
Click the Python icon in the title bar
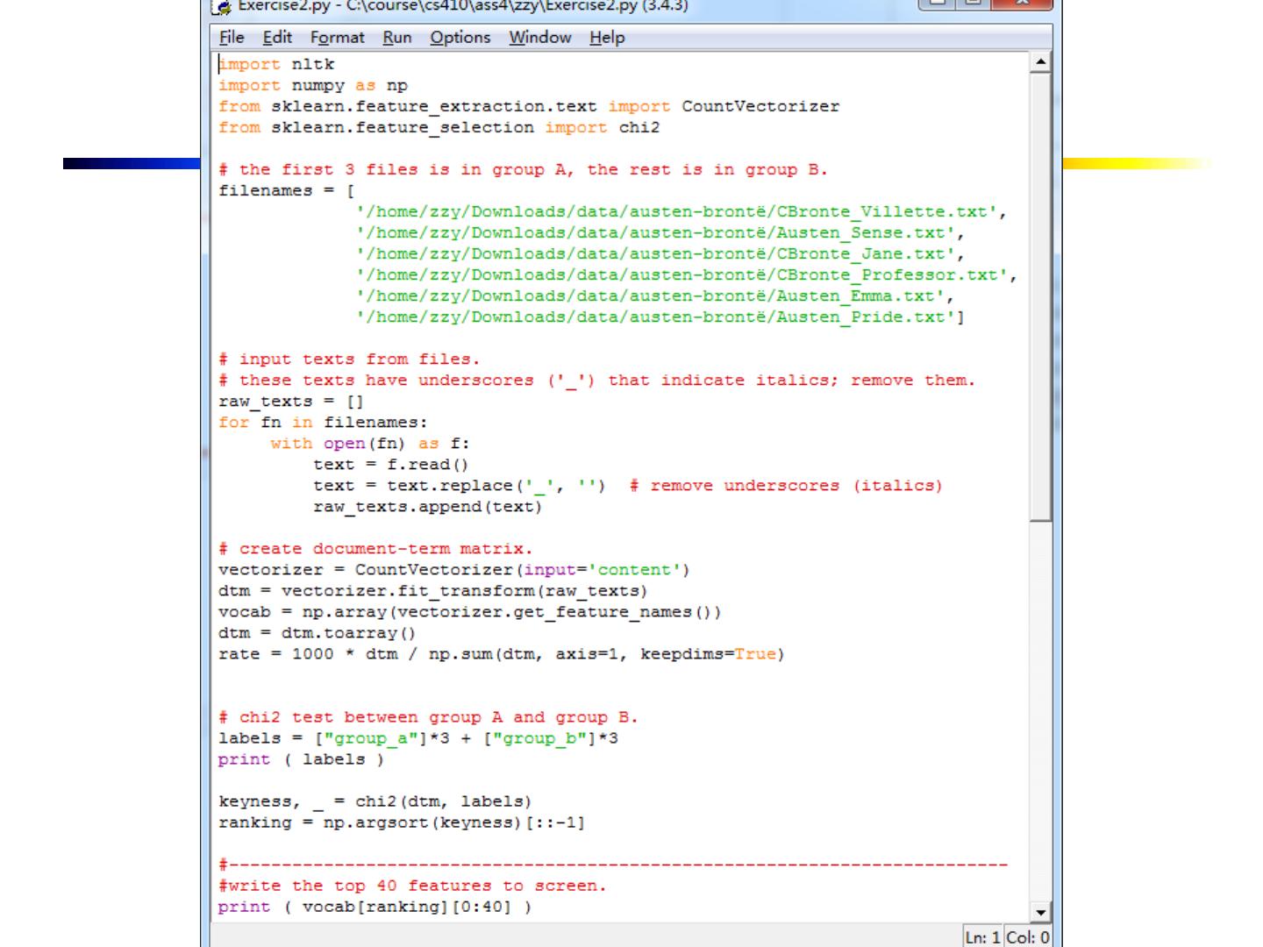222,6
